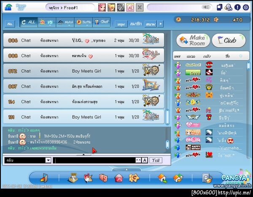
Task: Click the Tell button beside chat input
Action: click(x=156, y=160)
